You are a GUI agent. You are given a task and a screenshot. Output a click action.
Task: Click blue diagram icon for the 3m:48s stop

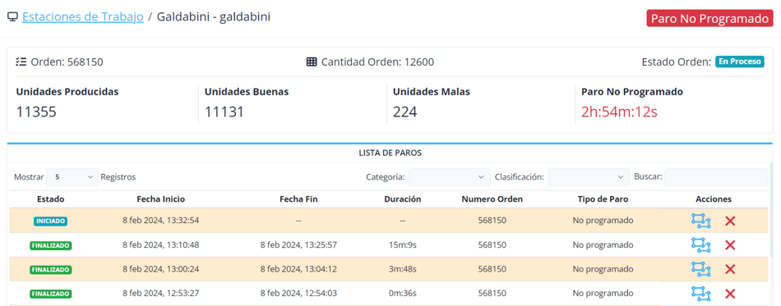(x=700, y=269)
